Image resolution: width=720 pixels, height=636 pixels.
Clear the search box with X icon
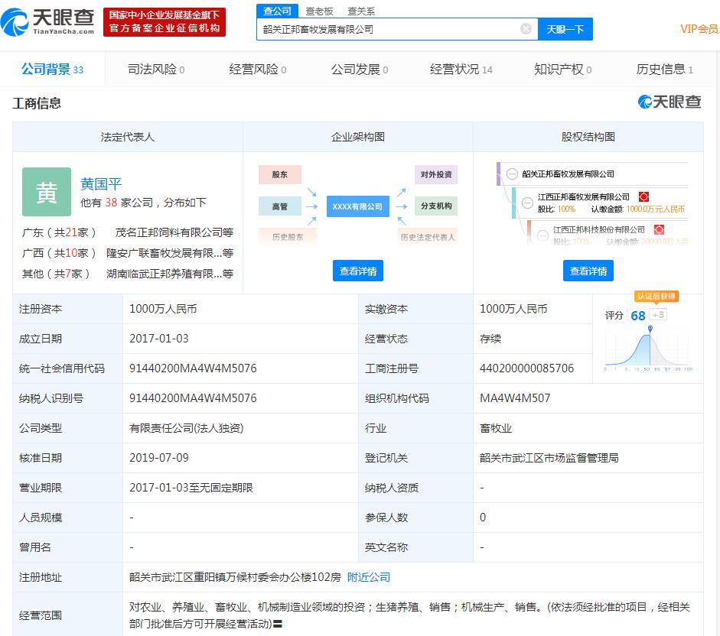(526, 29)
